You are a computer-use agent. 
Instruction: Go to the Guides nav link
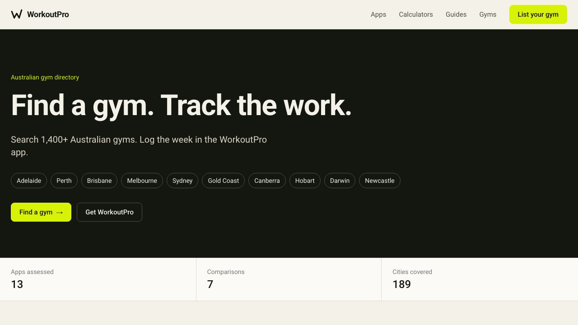click(x=456, y=14)
